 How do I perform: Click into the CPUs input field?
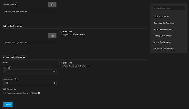click(30, 72)
